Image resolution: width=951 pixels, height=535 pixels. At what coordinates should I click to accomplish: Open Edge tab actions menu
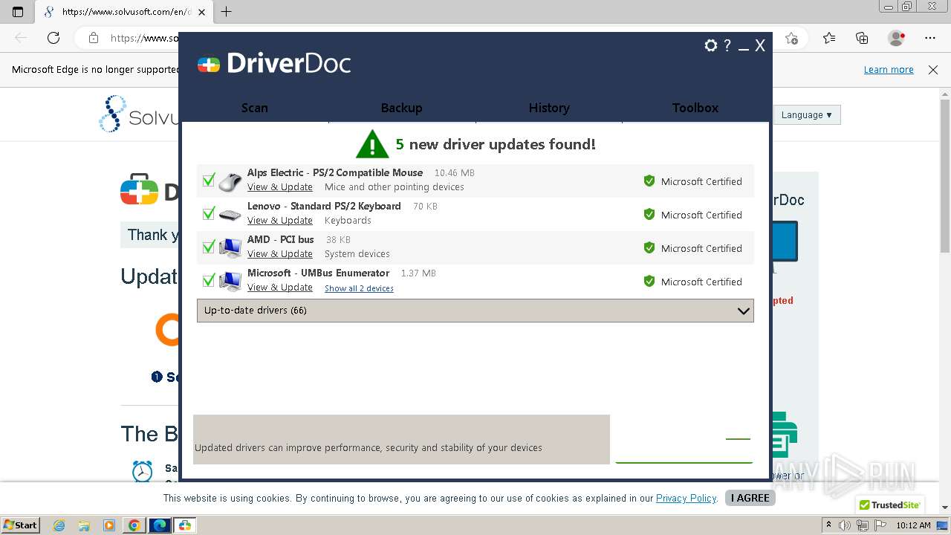[x=19, y=12]
